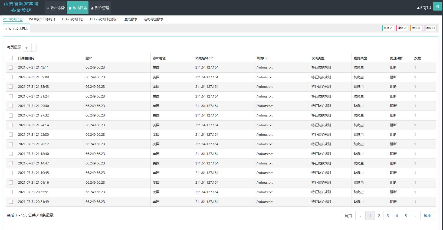Click the 清空 clear button
Image resolution: width=443 pixels, height=230 pixels.
click(402, 28)
